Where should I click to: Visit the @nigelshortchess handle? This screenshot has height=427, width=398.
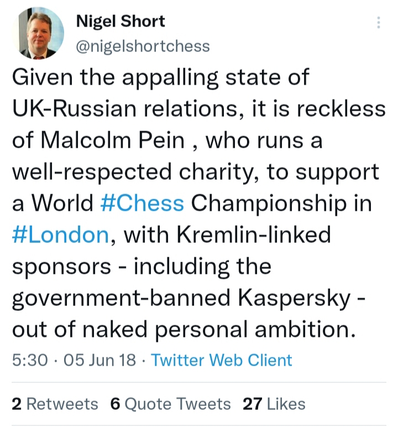pyautogui.click(x=143, y=46)
